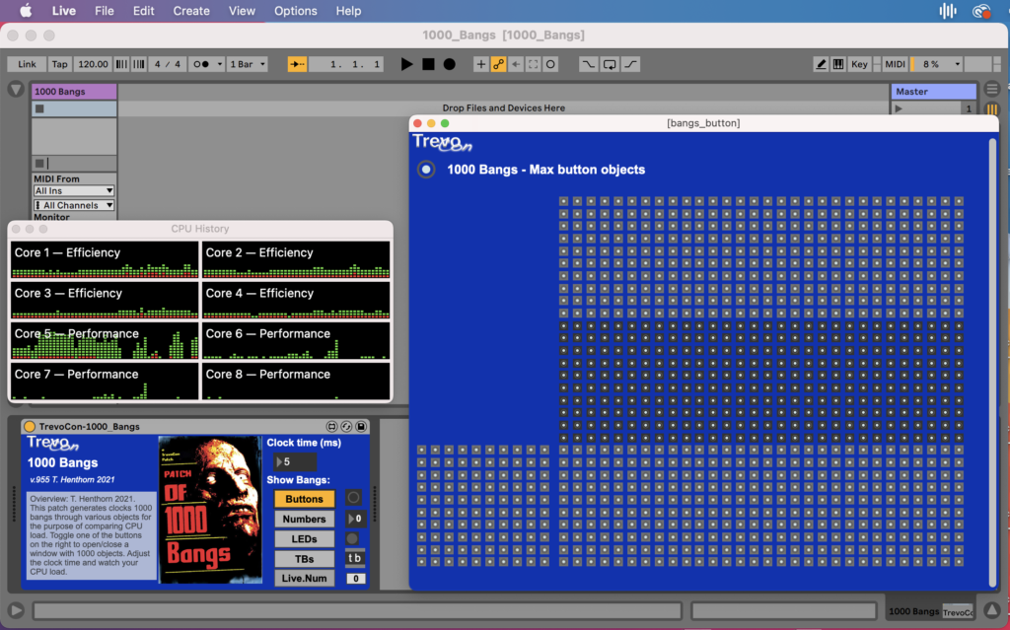Click the bang circle beside Buttons
The width and height of the screenshot is (1010, 630).
pyautogui.click(x=354, y=498)
